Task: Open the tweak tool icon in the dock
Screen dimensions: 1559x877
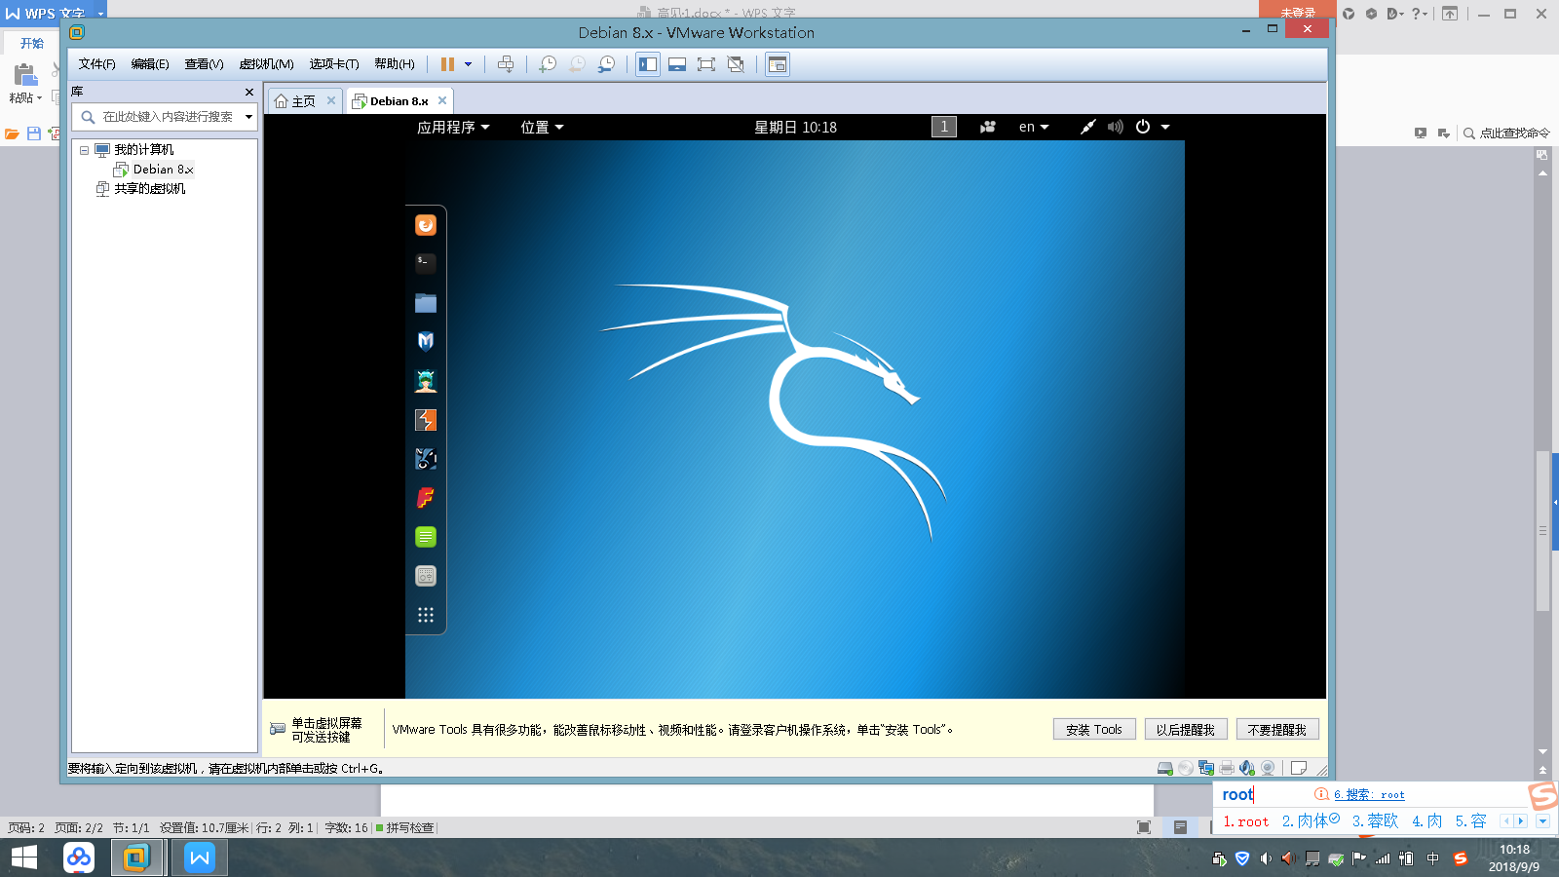Action: pyautogui.click(x=426, y=576)
